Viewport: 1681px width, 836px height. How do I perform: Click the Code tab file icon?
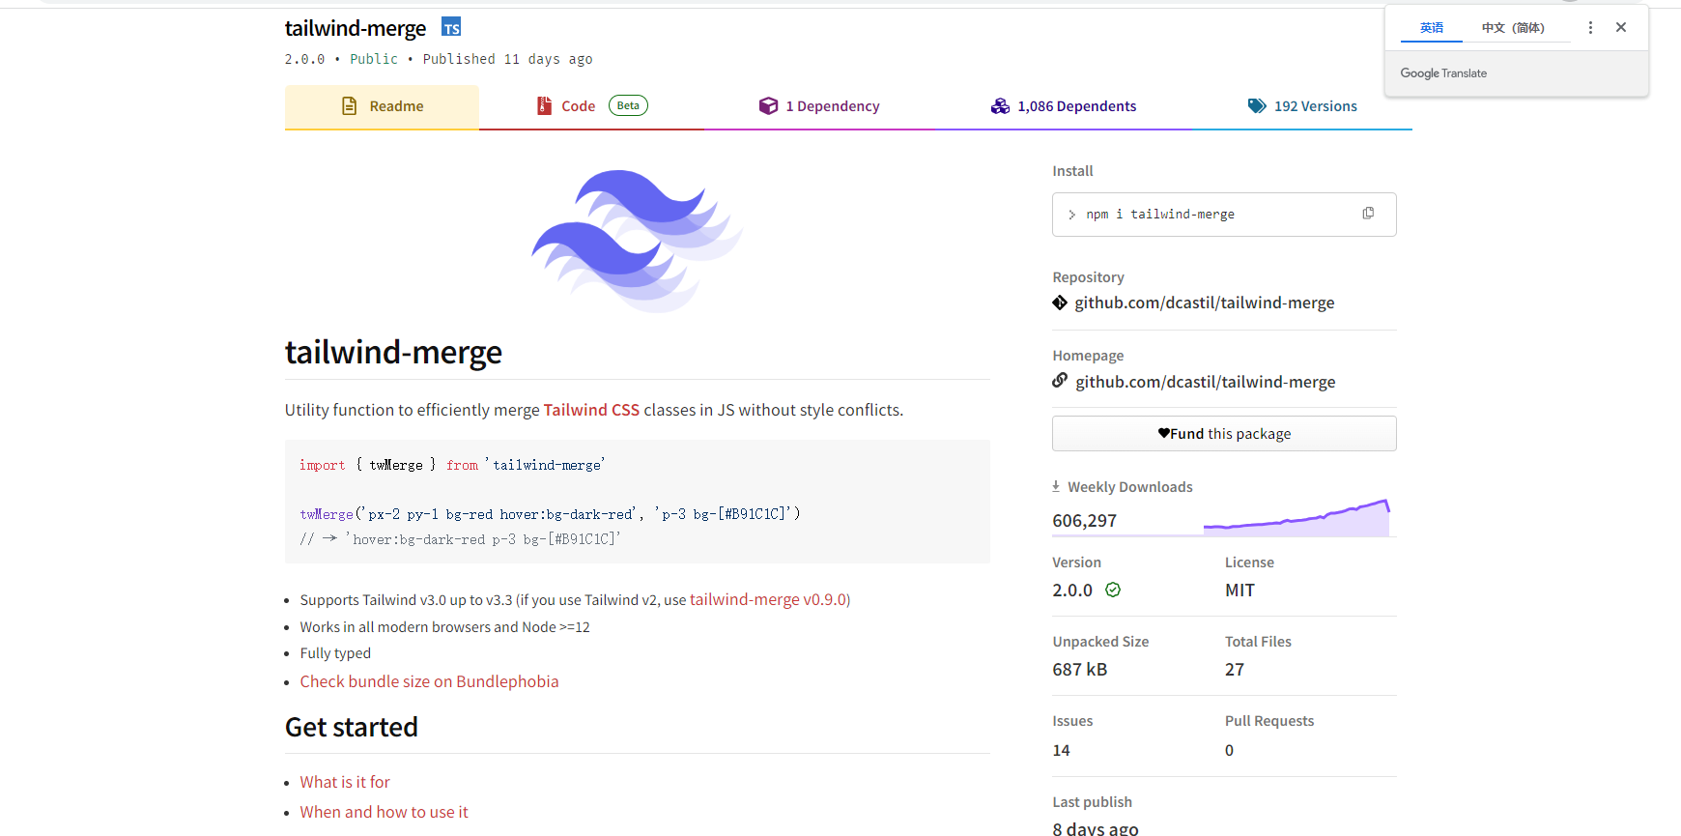point(544,105)
